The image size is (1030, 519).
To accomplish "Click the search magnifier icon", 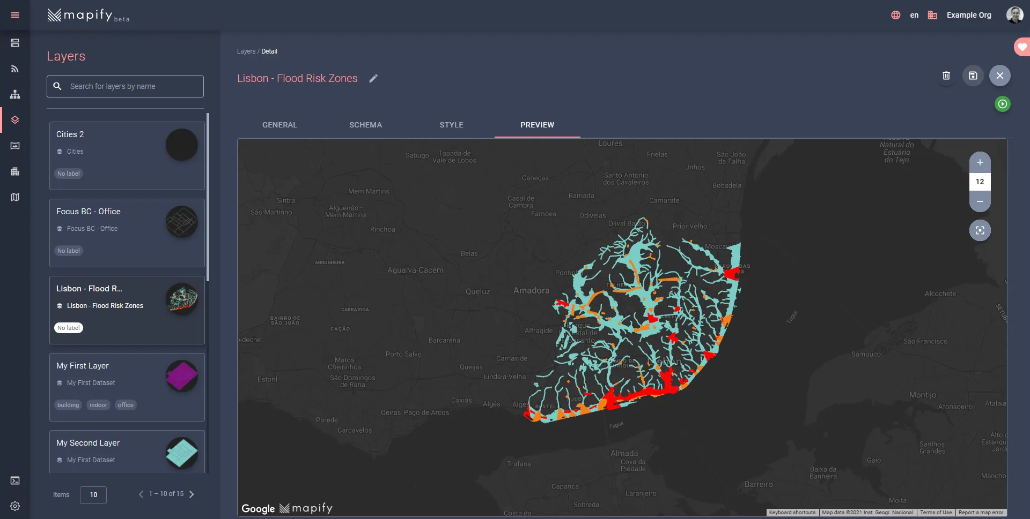I will 57,86.
